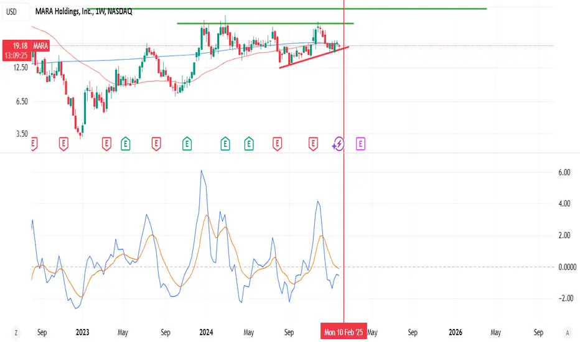
Task: Open the red earnings marker for November 2022
Action: click(63, 144)
